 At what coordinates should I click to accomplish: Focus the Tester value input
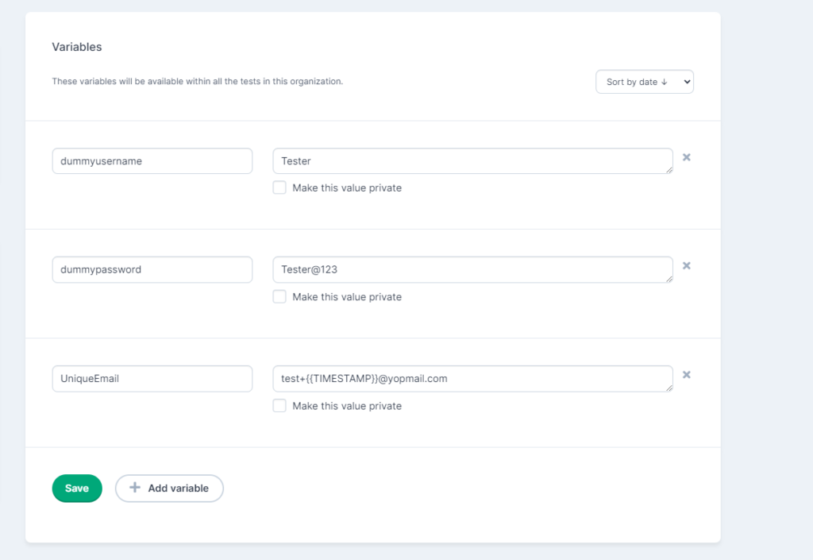pos(472,160)
